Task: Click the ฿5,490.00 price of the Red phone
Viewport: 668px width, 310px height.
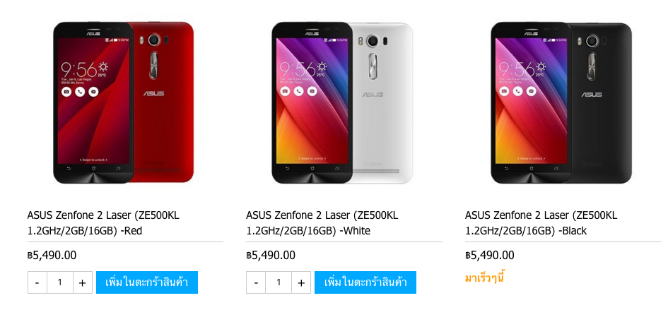Action: [x=52, y=256]
